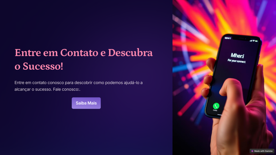This screenshot has height=155, width=276.
Task: Click the small label under green call icon
Action: 215,110
